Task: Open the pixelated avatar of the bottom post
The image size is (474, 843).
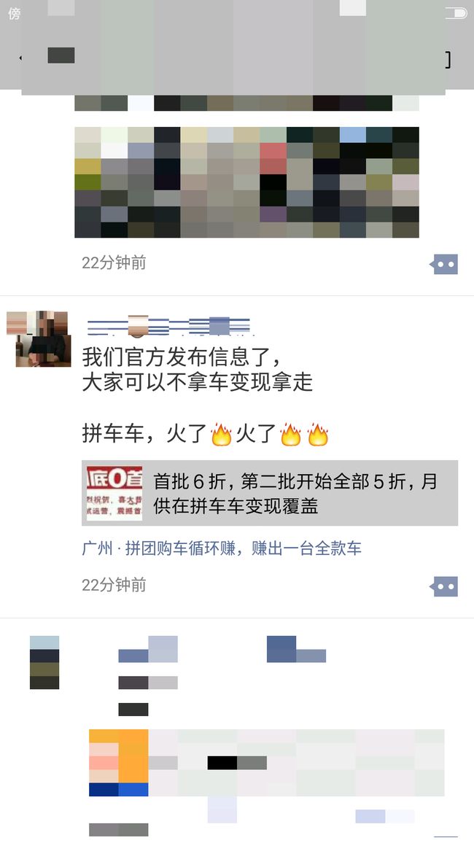Action: [44, 662]
